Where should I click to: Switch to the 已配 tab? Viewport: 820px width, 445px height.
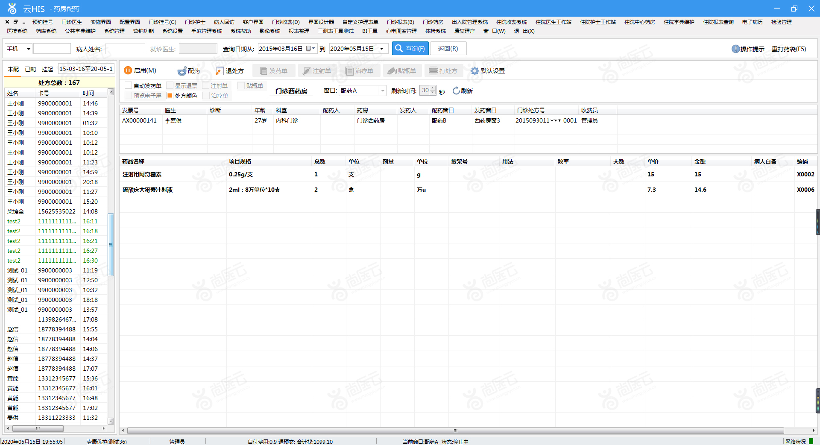[x=30, y=69]
